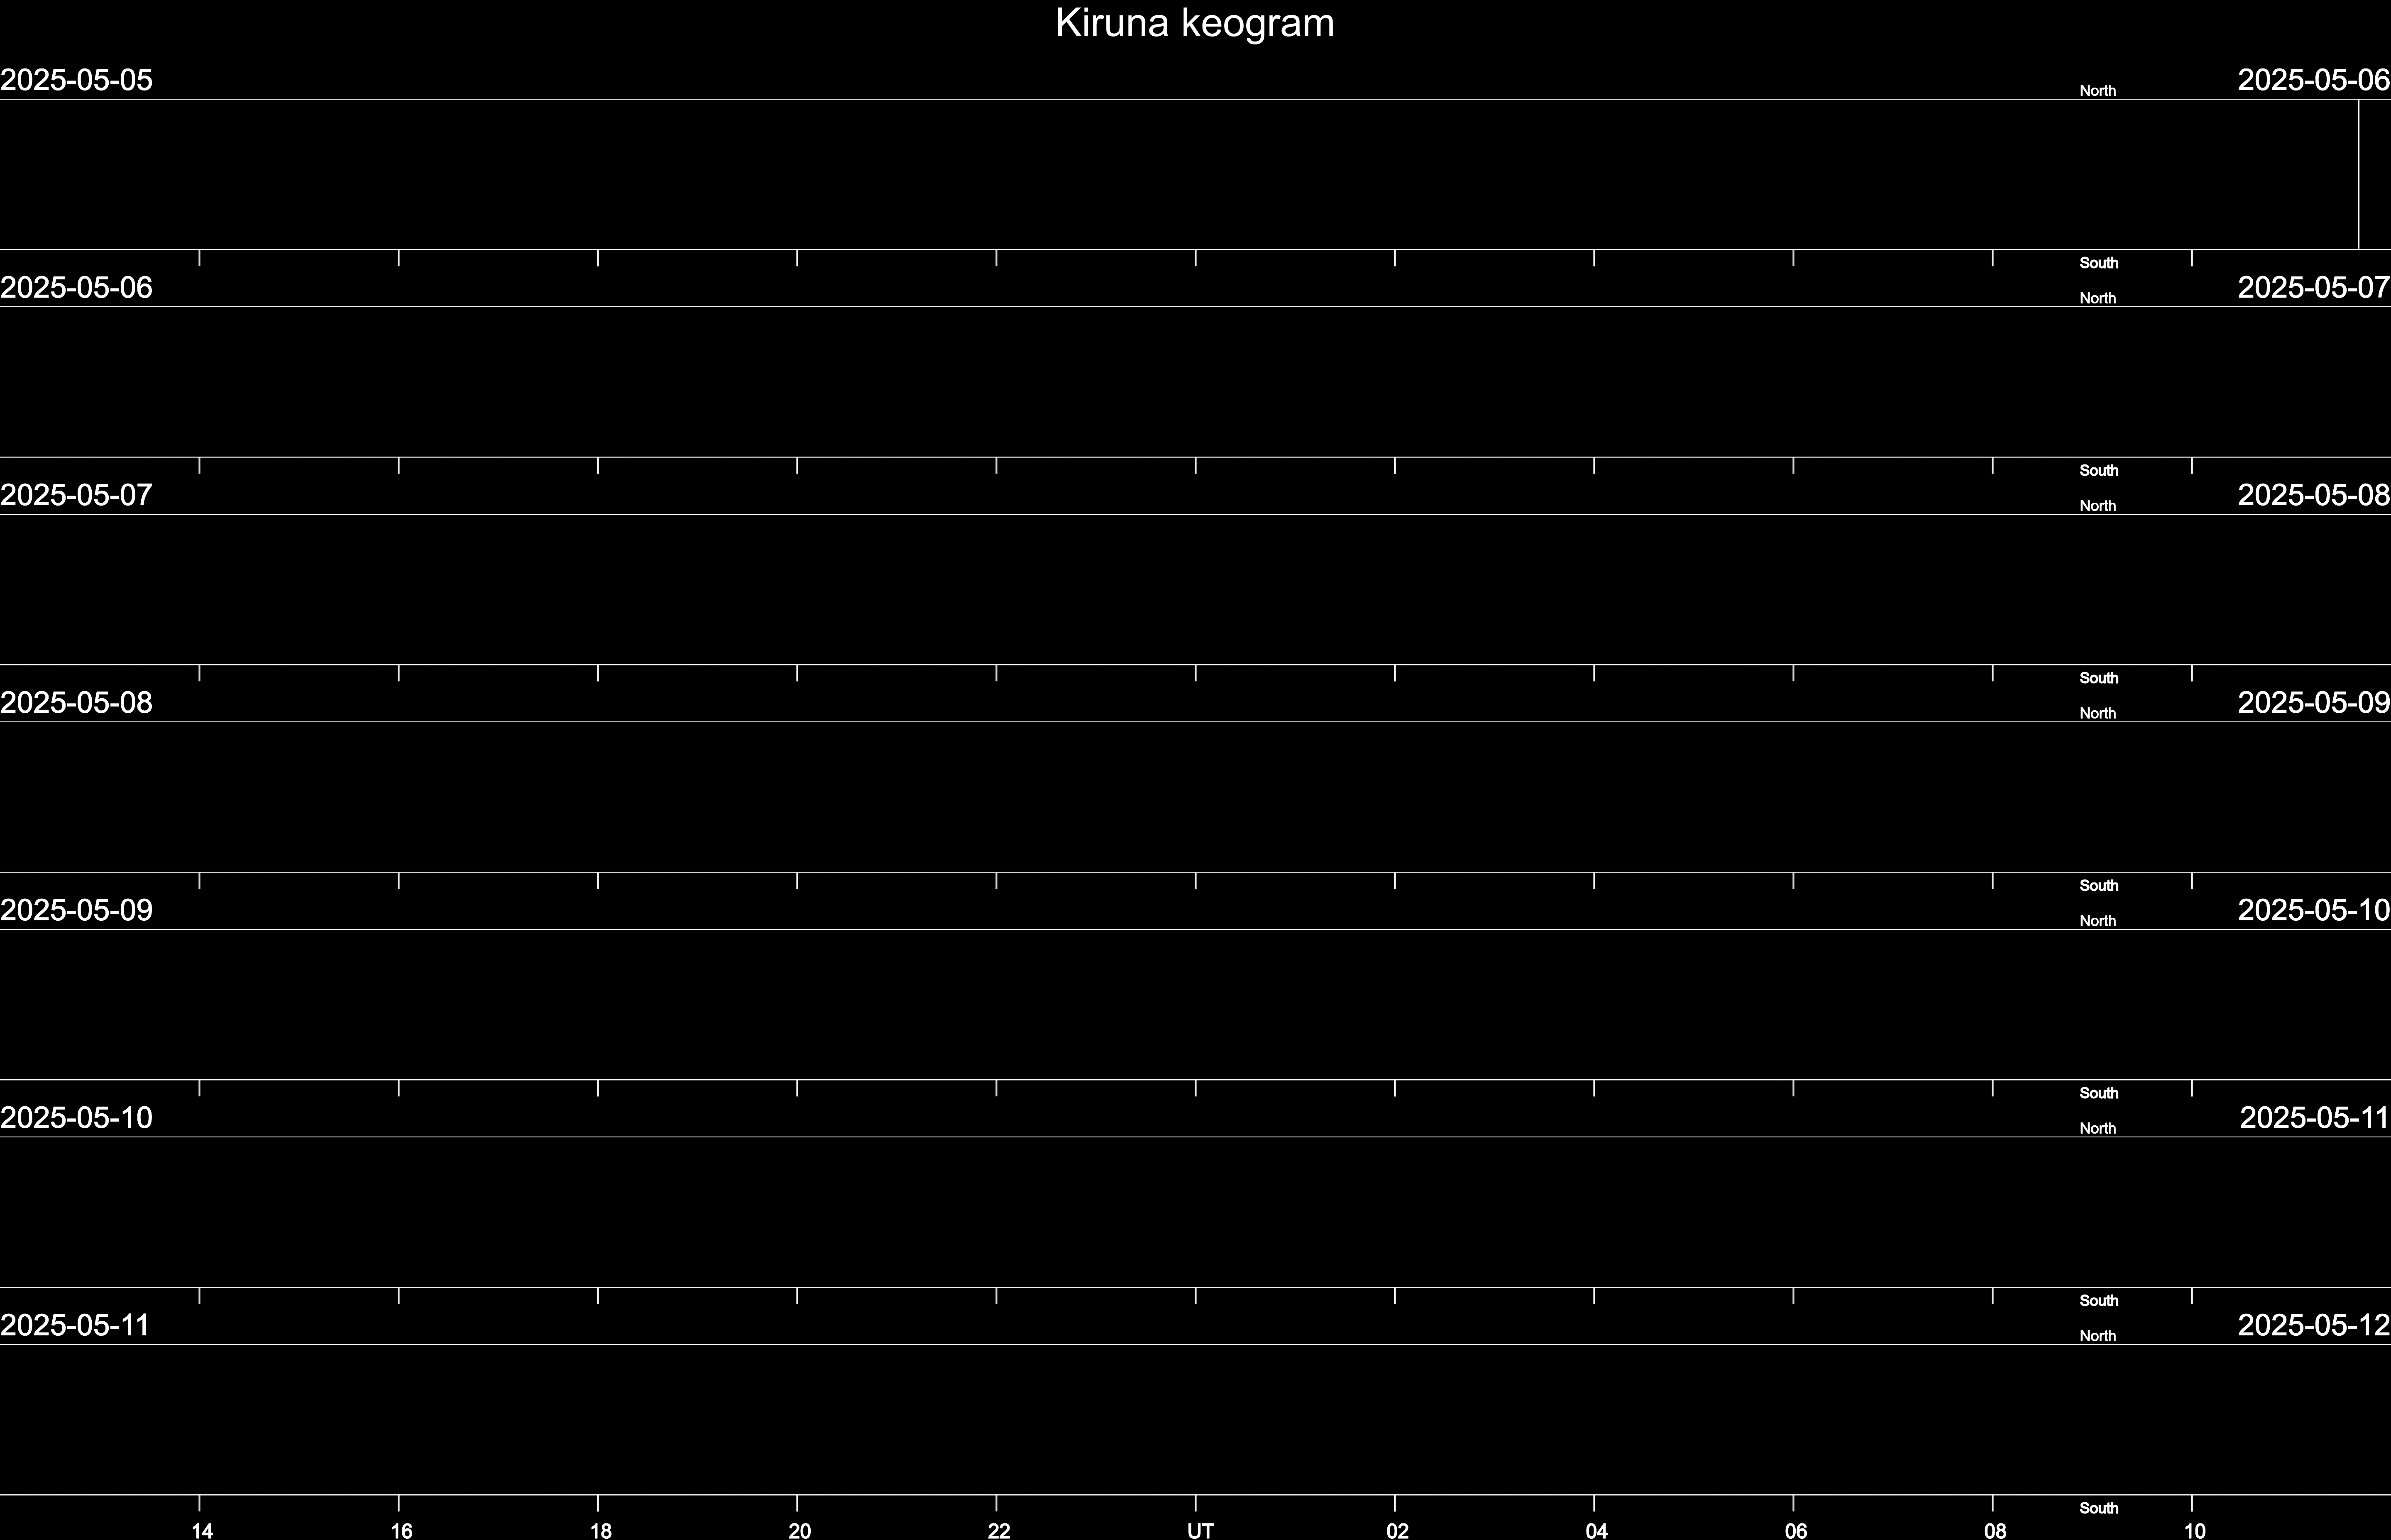2391x1540 pixels.
Task: Select the 20 hour axis label
Action: (799, 1530)
